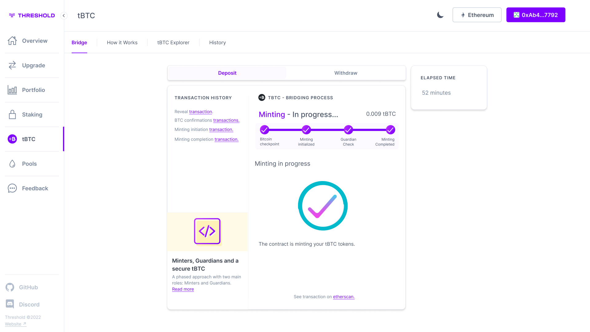The image size is (590, 332).
Task: Open the Reveal transaction link
Action: (x=200, y=112)
